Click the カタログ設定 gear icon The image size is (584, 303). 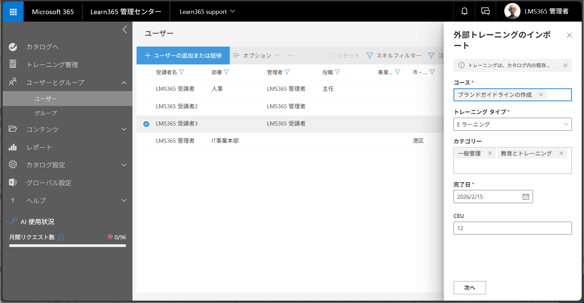pos(13,165)
